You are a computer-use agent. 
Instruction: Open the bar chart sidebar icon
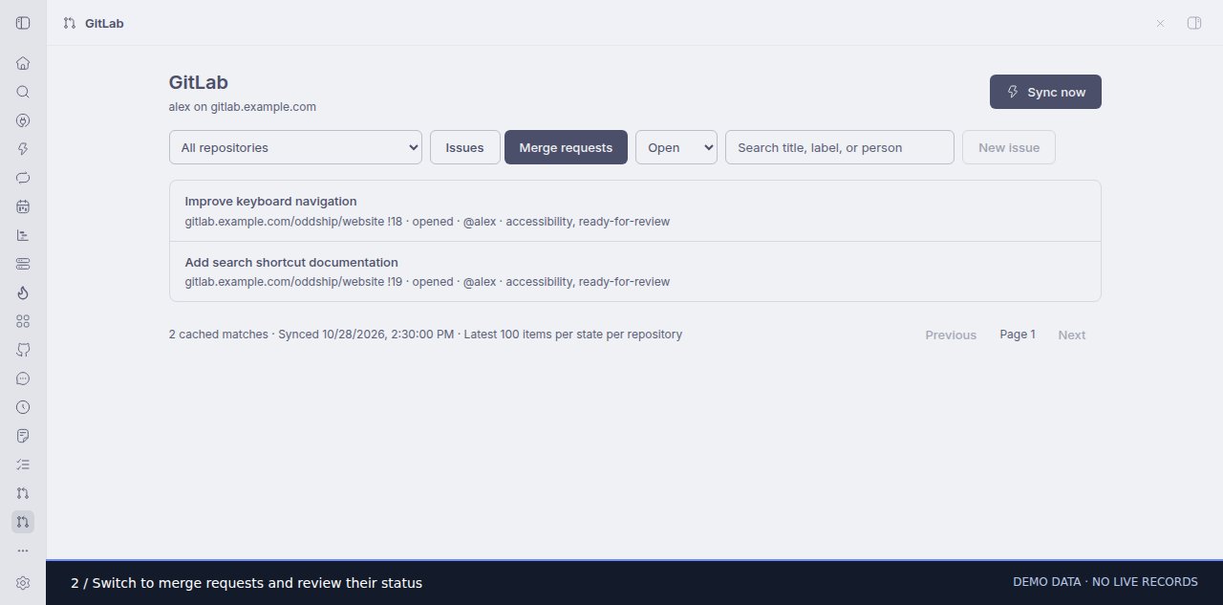click(x=23, y=235)
